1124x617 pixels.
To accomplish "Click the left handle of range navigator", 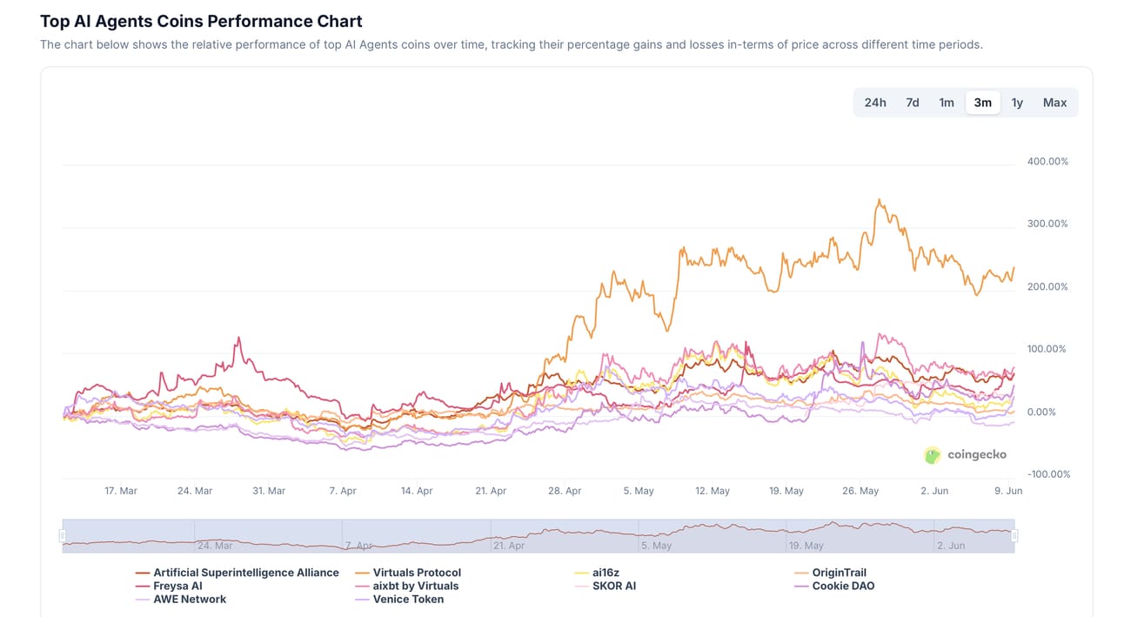I will pyautogui.click(x=63, y=536).
